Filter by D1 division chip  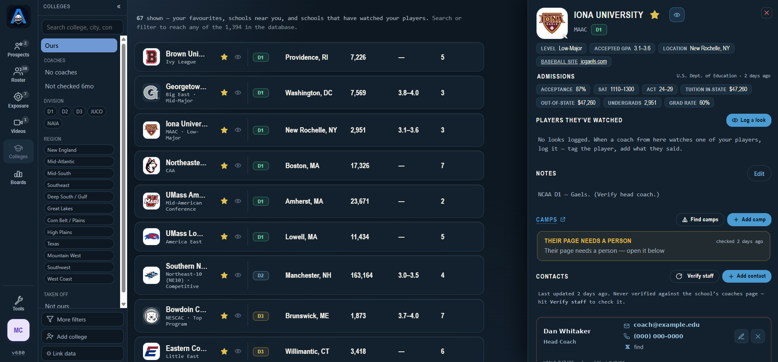[x=50, y=112]
